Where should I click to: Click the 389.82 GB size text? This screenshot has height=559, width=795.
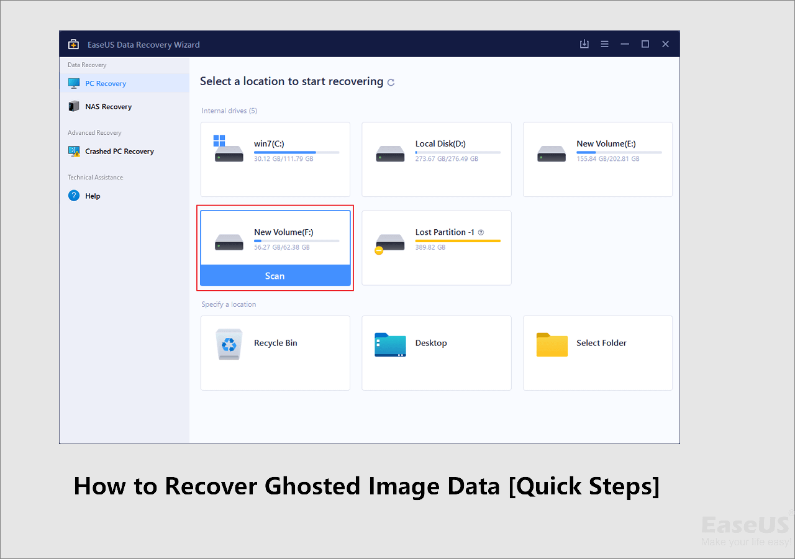(430, 247)
